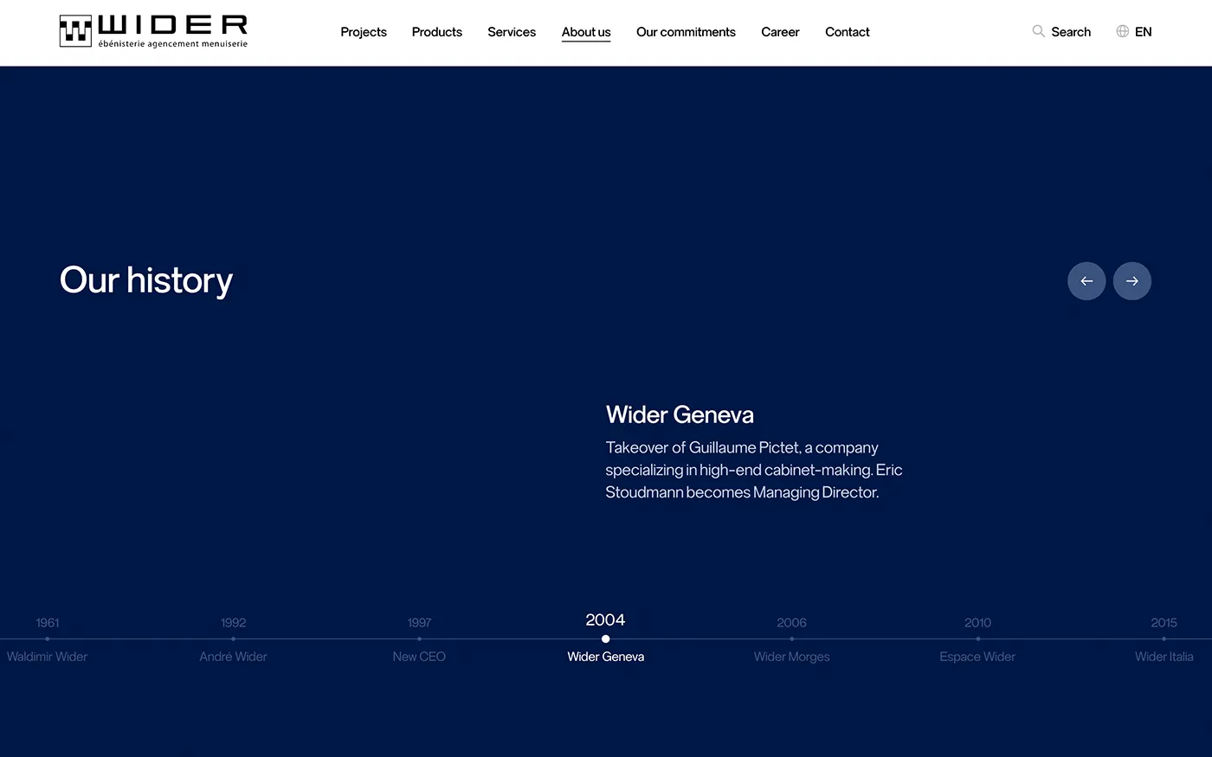The image size is (1212, 757).
Task: Select the 1992 André Wider milestone
Action: click(234, 639)
